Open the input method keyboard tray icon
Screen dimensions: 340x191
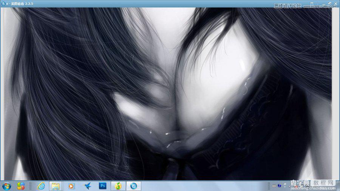274,186
